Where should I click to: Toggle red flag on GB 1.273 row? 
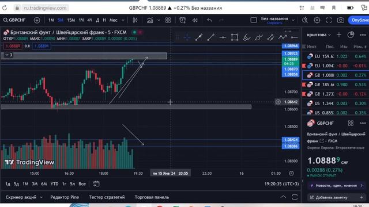304,94
